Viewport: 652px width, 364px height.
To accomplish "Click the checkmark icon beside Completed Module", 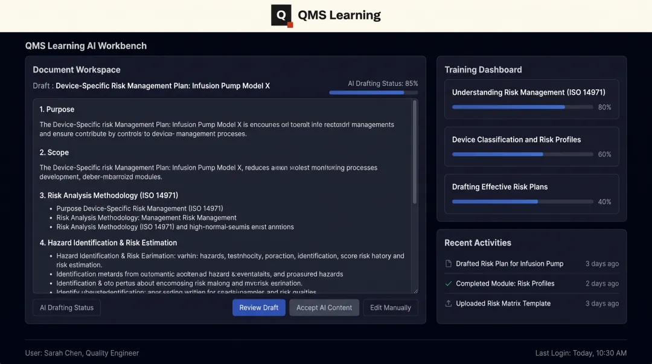I will point(448,283).
